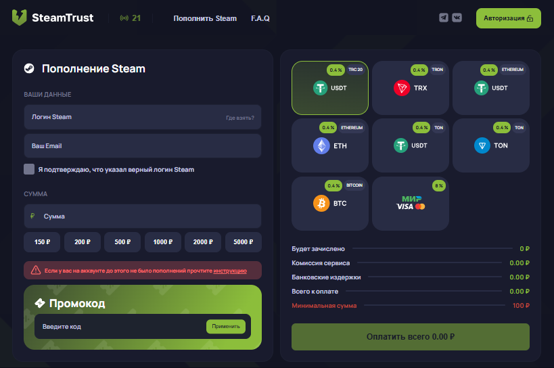Check the Steam login confirmation checkbox

coord(29,169)
